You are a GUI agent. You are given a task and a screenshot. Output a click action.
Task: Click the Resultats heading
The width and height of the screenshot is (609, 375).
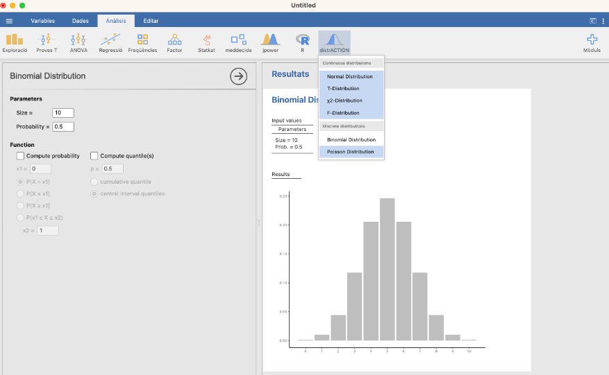click(x=290, y=74)
